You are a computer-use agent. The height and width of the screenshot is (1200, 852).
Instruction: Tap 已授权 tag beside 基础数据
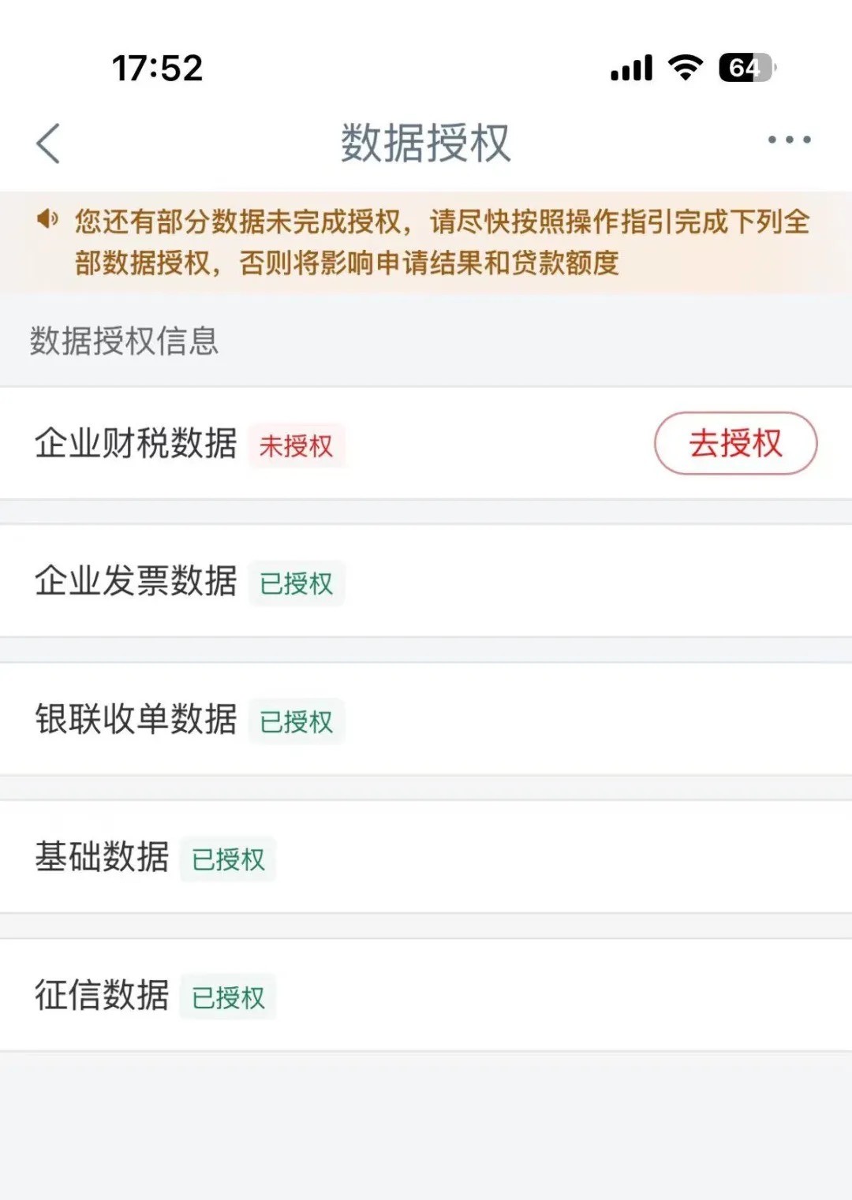(x=229, y=860)
